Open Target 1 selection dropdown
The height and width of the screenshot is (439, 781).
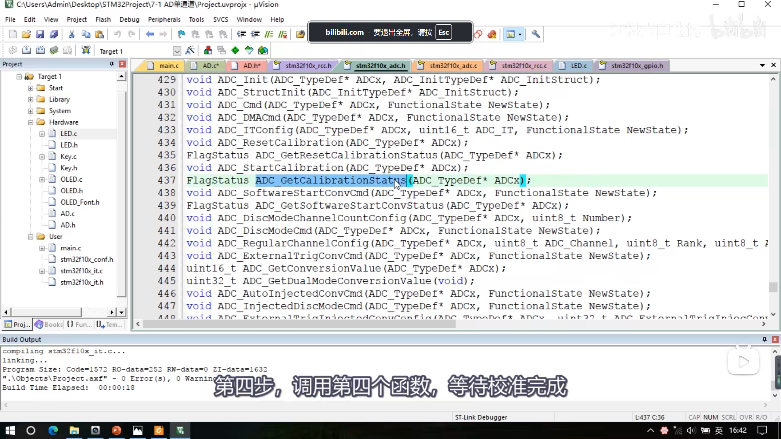coord(177,51)
